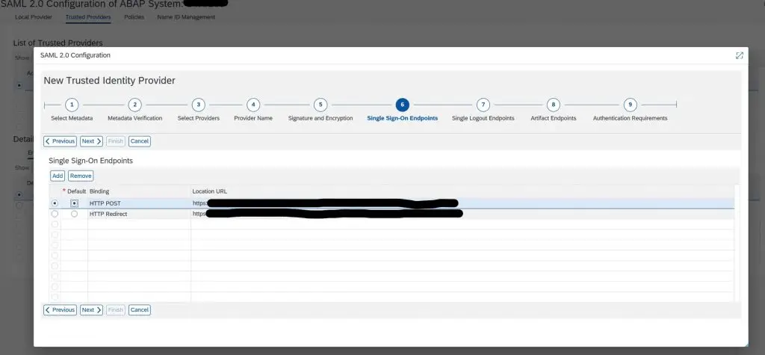
Task: Open step 3 Select Providers
Action: 198,105
